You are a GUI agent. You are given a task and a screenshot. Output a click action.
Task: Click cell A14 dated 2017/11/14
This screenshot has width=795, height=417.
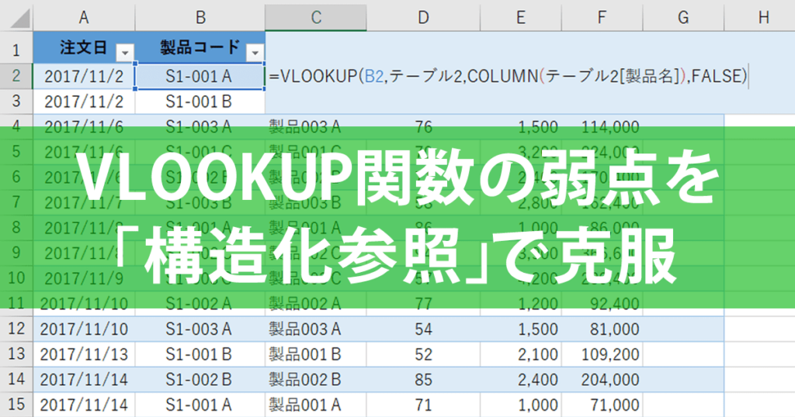pyautogui.click(x=84, y=380)
